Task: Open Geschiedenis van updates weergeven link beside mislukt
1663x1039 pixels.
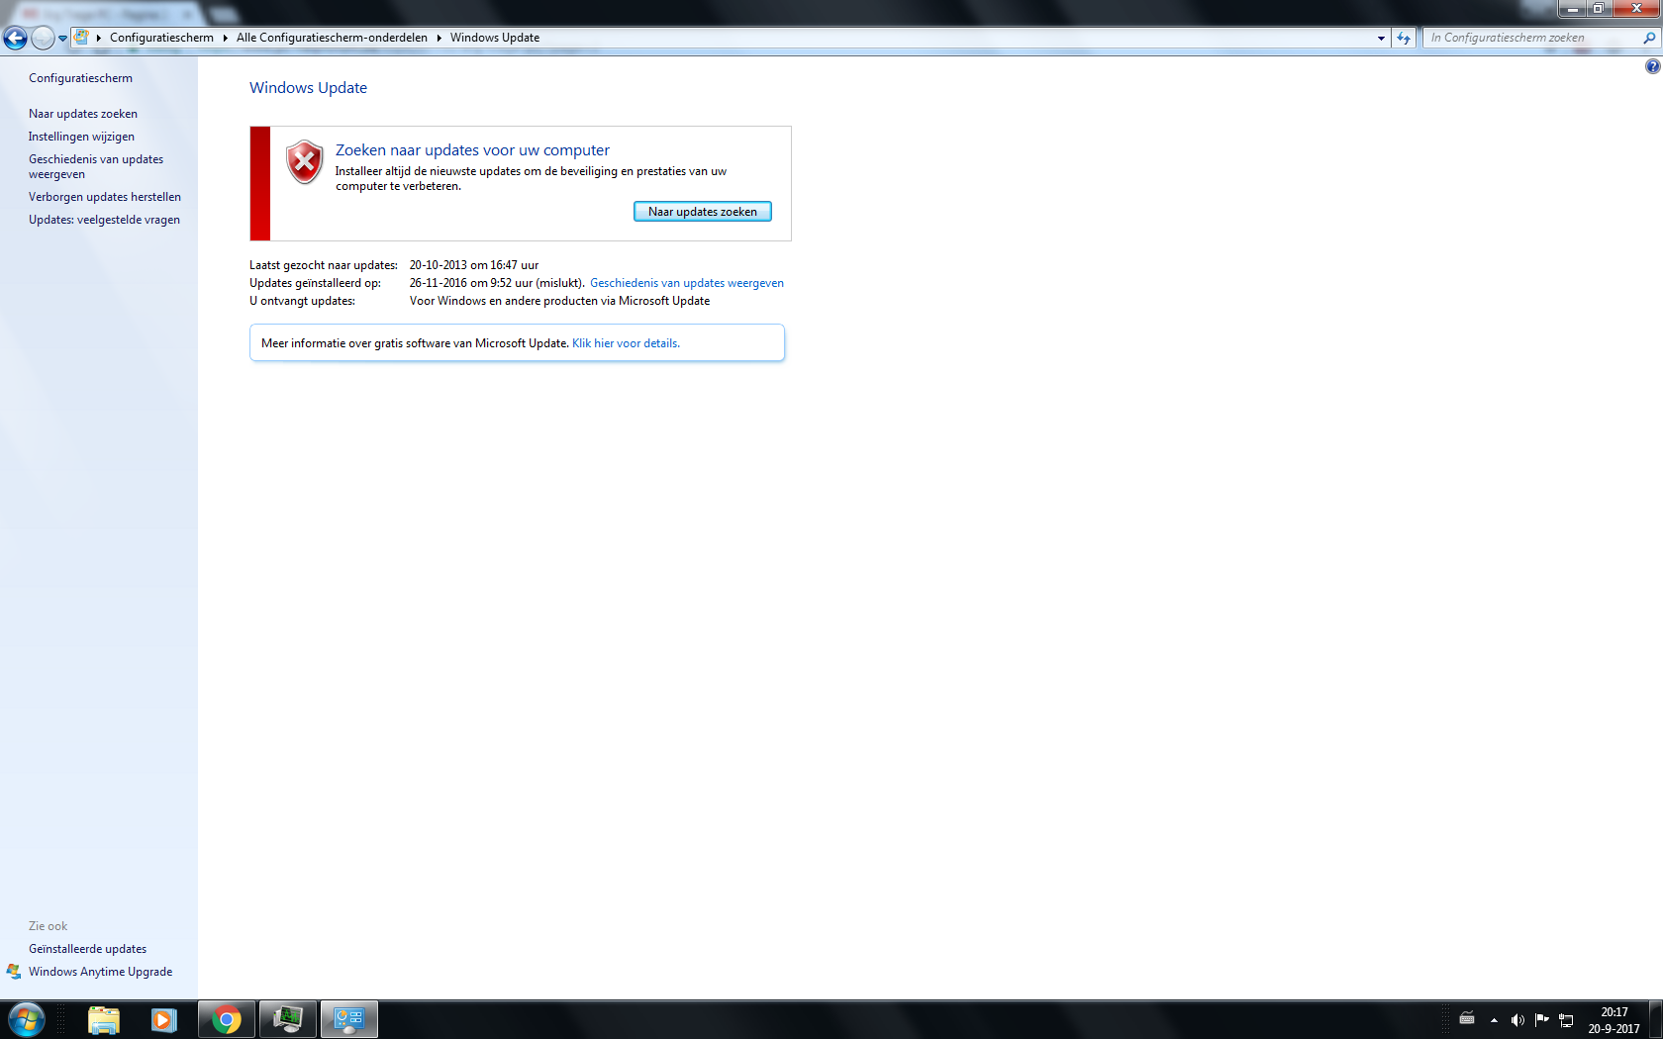Action: click(687, 283)
